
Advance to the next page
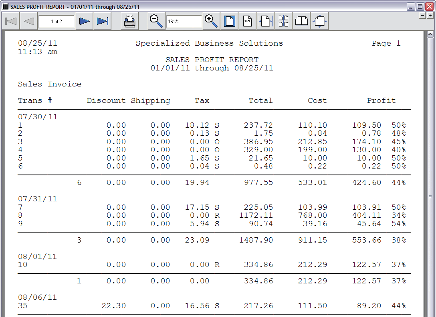(84, 21)
